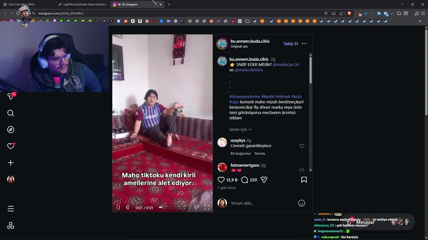Like the post with the heart icon
The width and height of the screenshot is (428, 240).
tap(221, 180)
